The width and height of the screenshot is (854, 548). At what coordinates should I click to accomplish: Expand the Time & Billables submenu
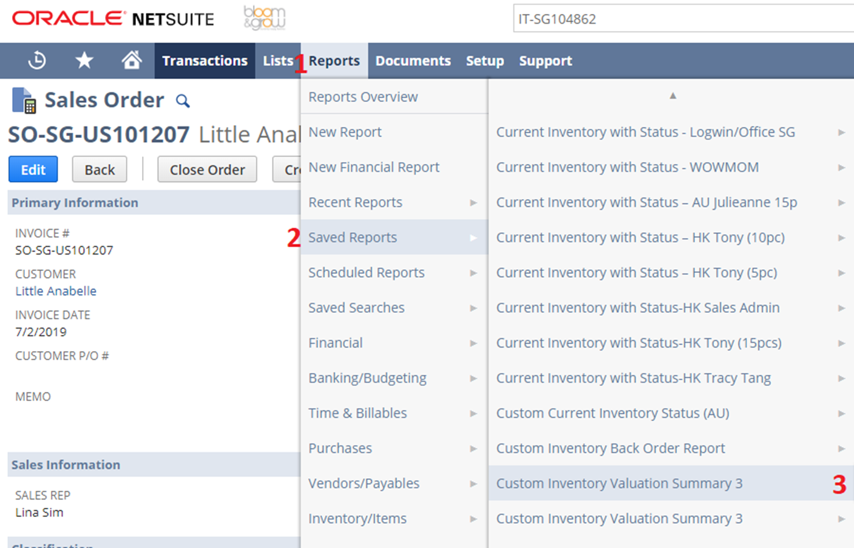[x=394, y=413]
